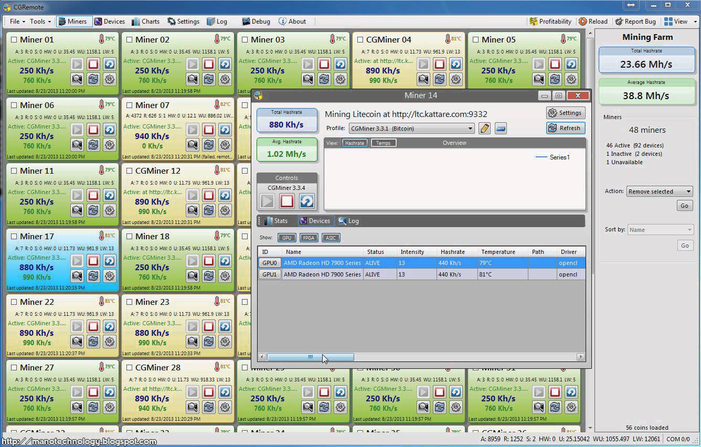
Task: Restart CGMiner 3.3.4 in Miner 14 Controls
Action: (x=306, y=201)
